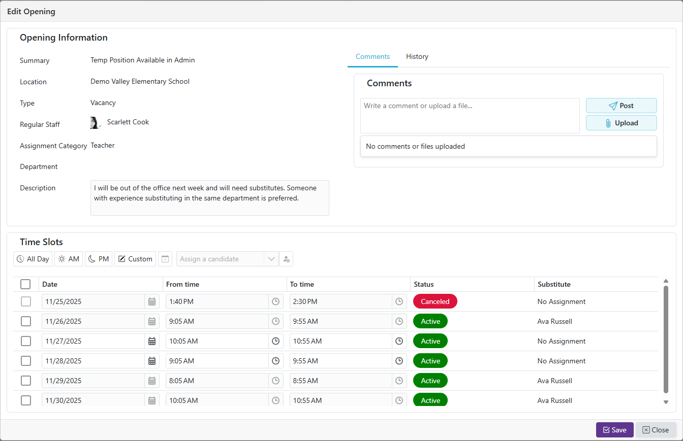This screenshot has width=683, height=441.
Task: Click the clock icon next to 10:55 AM on 11/27/2025
Action: click(x=399, y=341)
